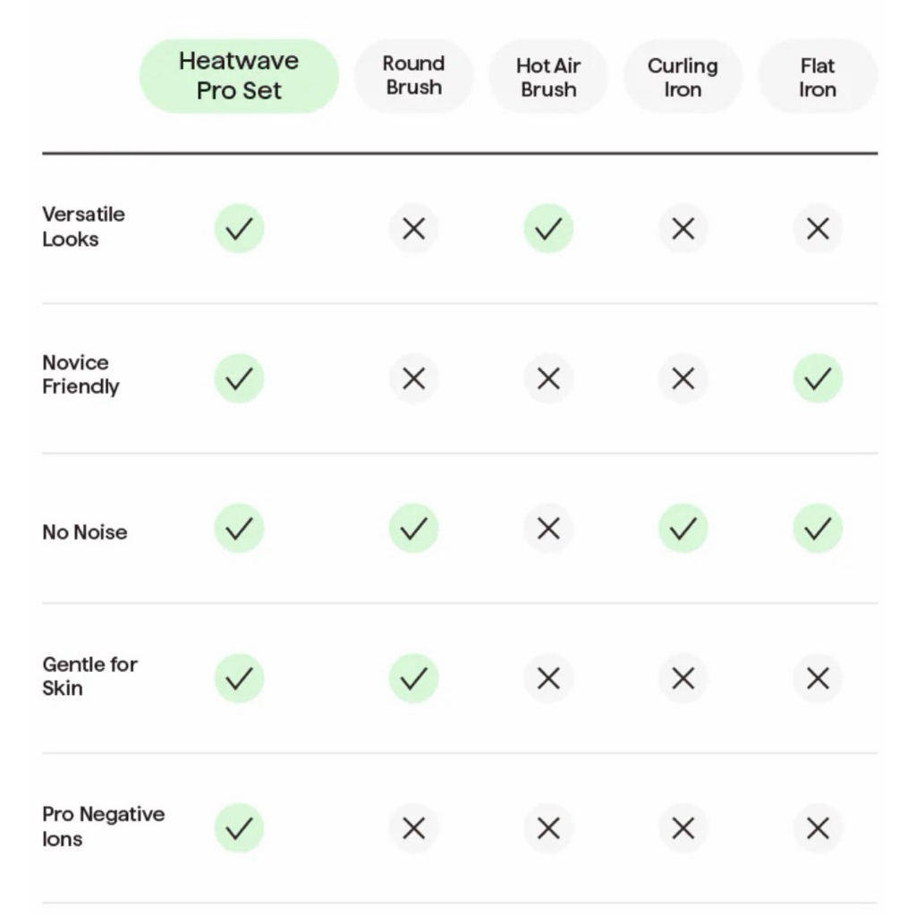This screenshot has width=916, height=916.
Task: Click the Pro Negative Ions row label
Action: click(x=103, y=827)
